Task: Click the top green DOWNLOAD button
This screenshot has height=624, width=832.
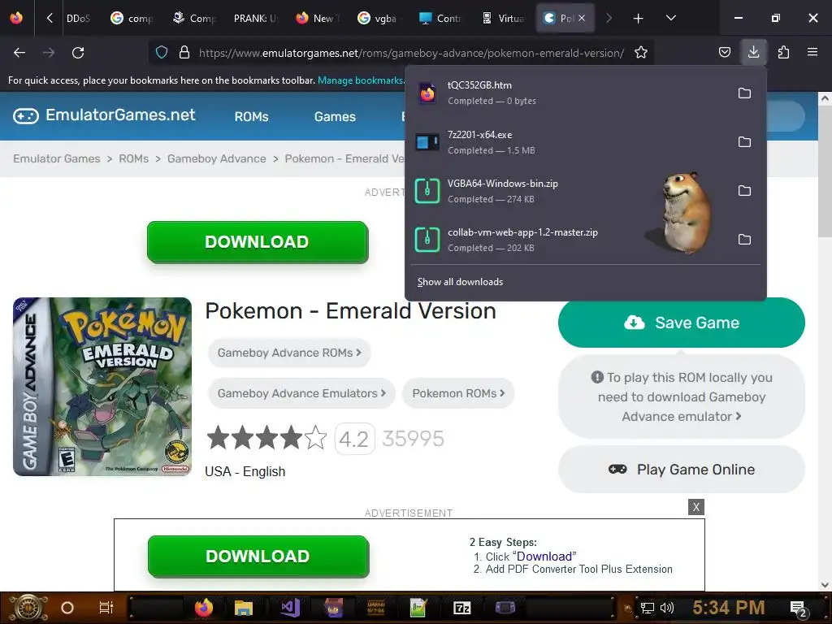Action: [258, 242]
